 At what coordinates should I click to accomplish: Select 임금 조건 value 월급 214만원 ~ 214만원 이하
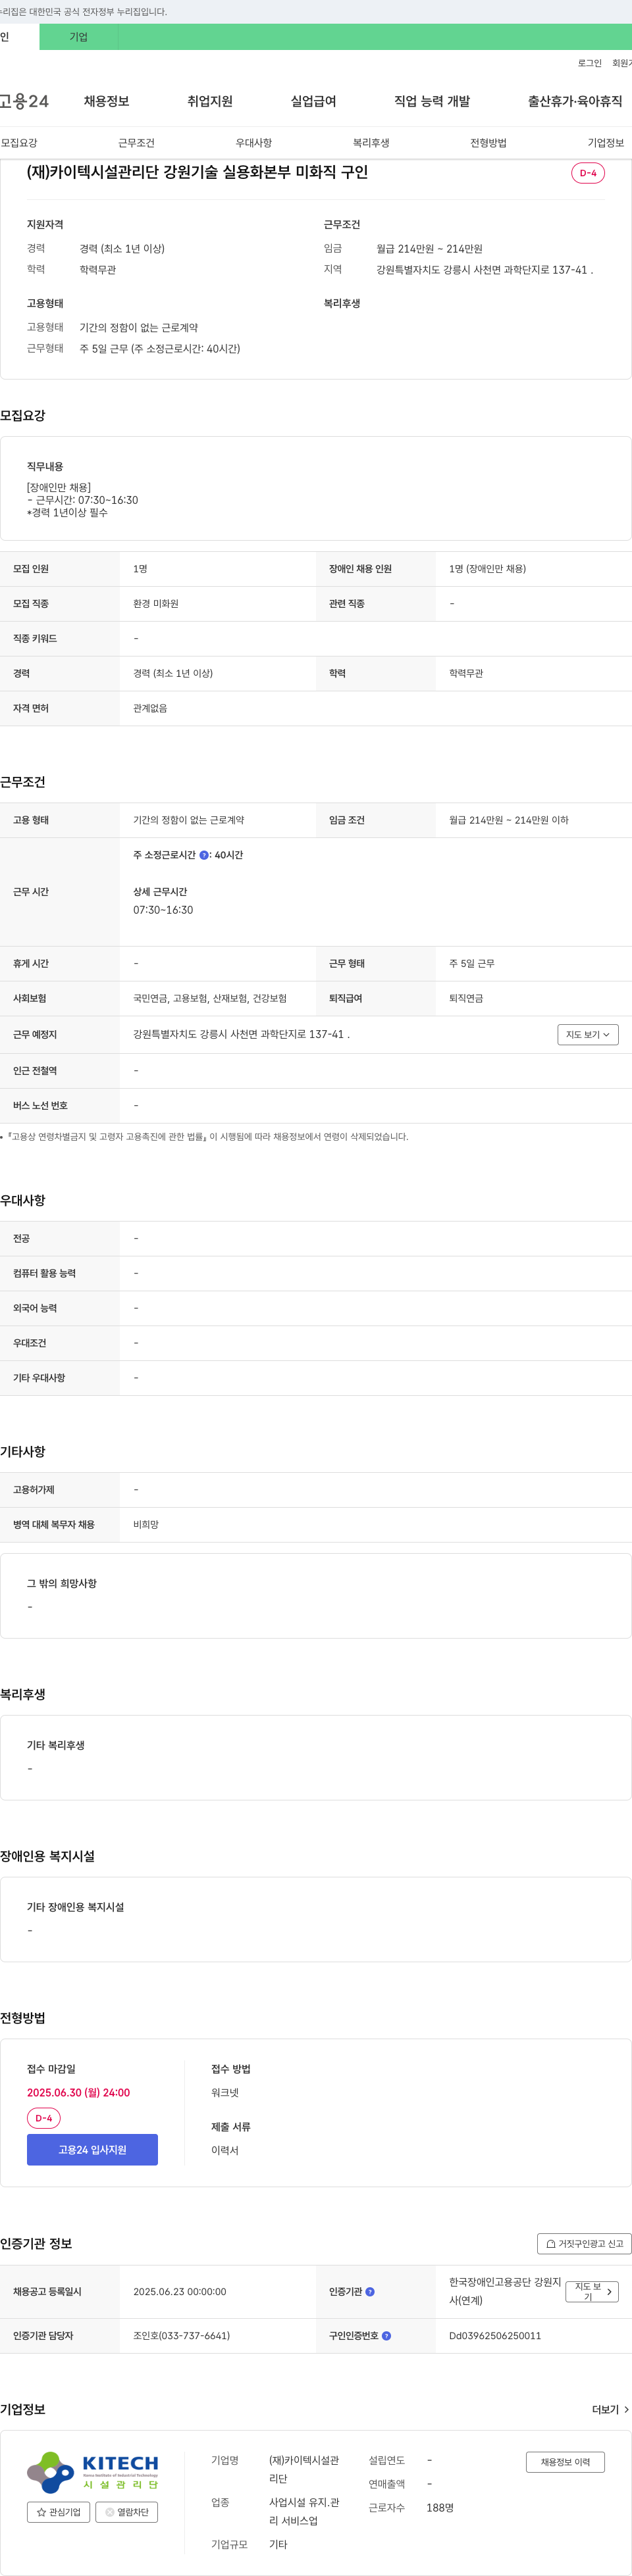509,820
